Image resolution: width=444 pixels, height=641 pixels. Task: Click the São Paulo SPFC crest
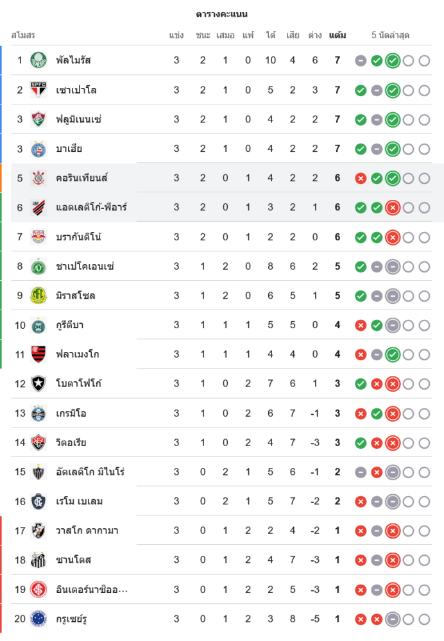click(38, 90)
